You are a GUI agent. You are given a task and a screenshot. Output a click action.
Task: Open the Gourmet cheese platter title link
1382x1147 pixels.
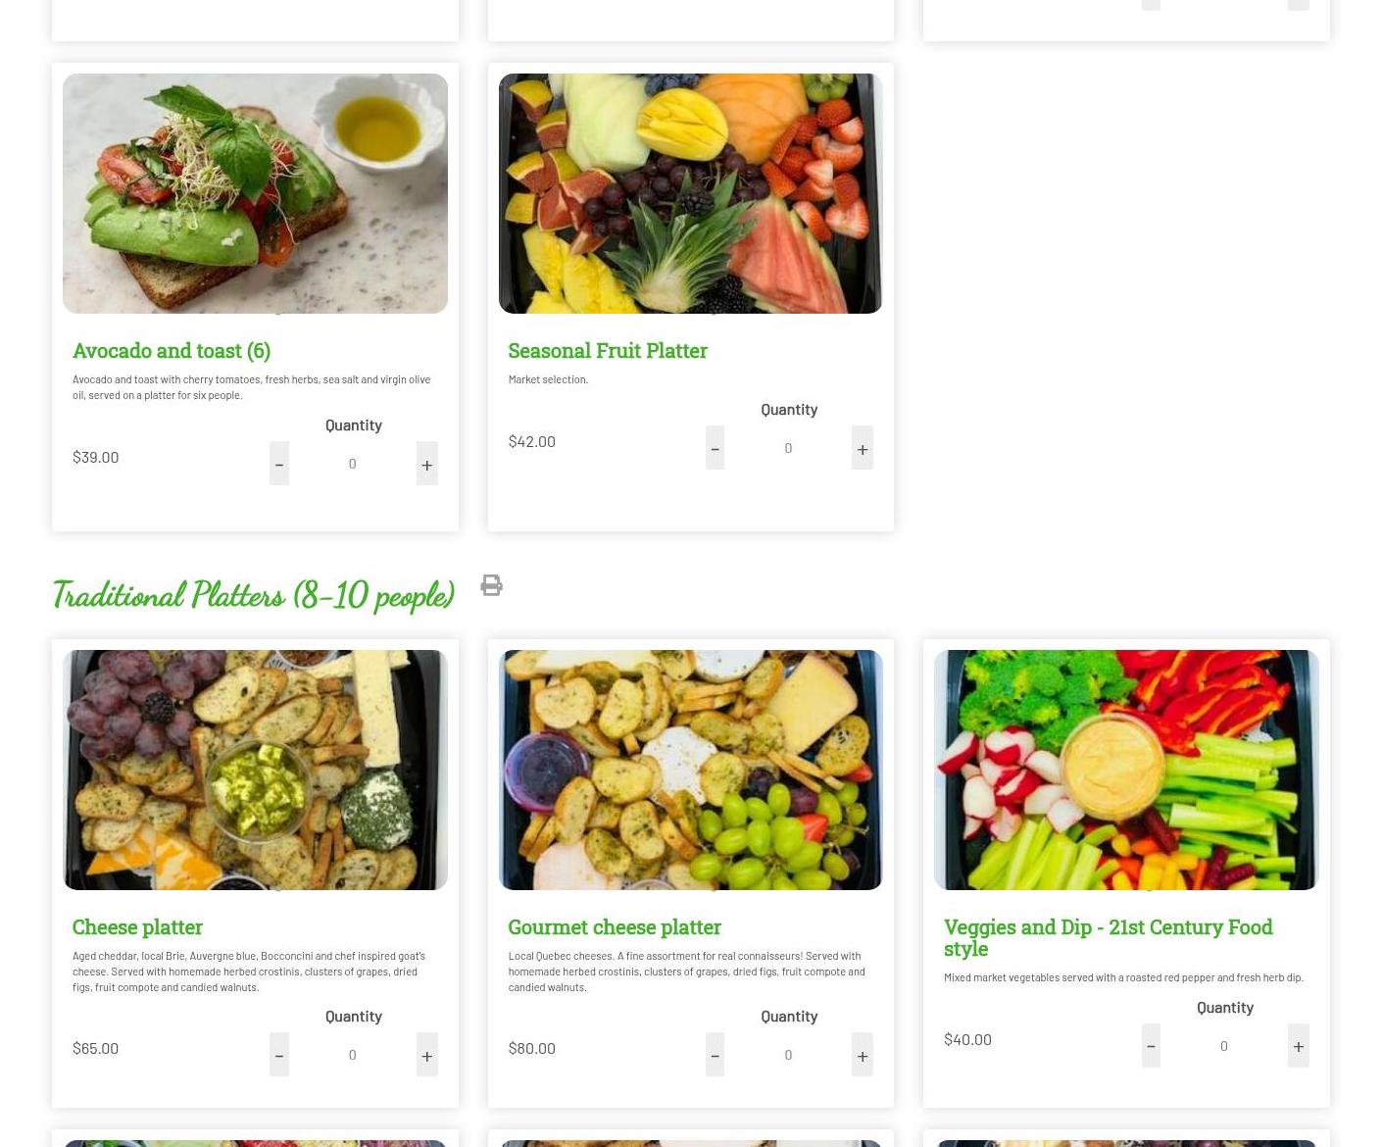pos(615,926)
